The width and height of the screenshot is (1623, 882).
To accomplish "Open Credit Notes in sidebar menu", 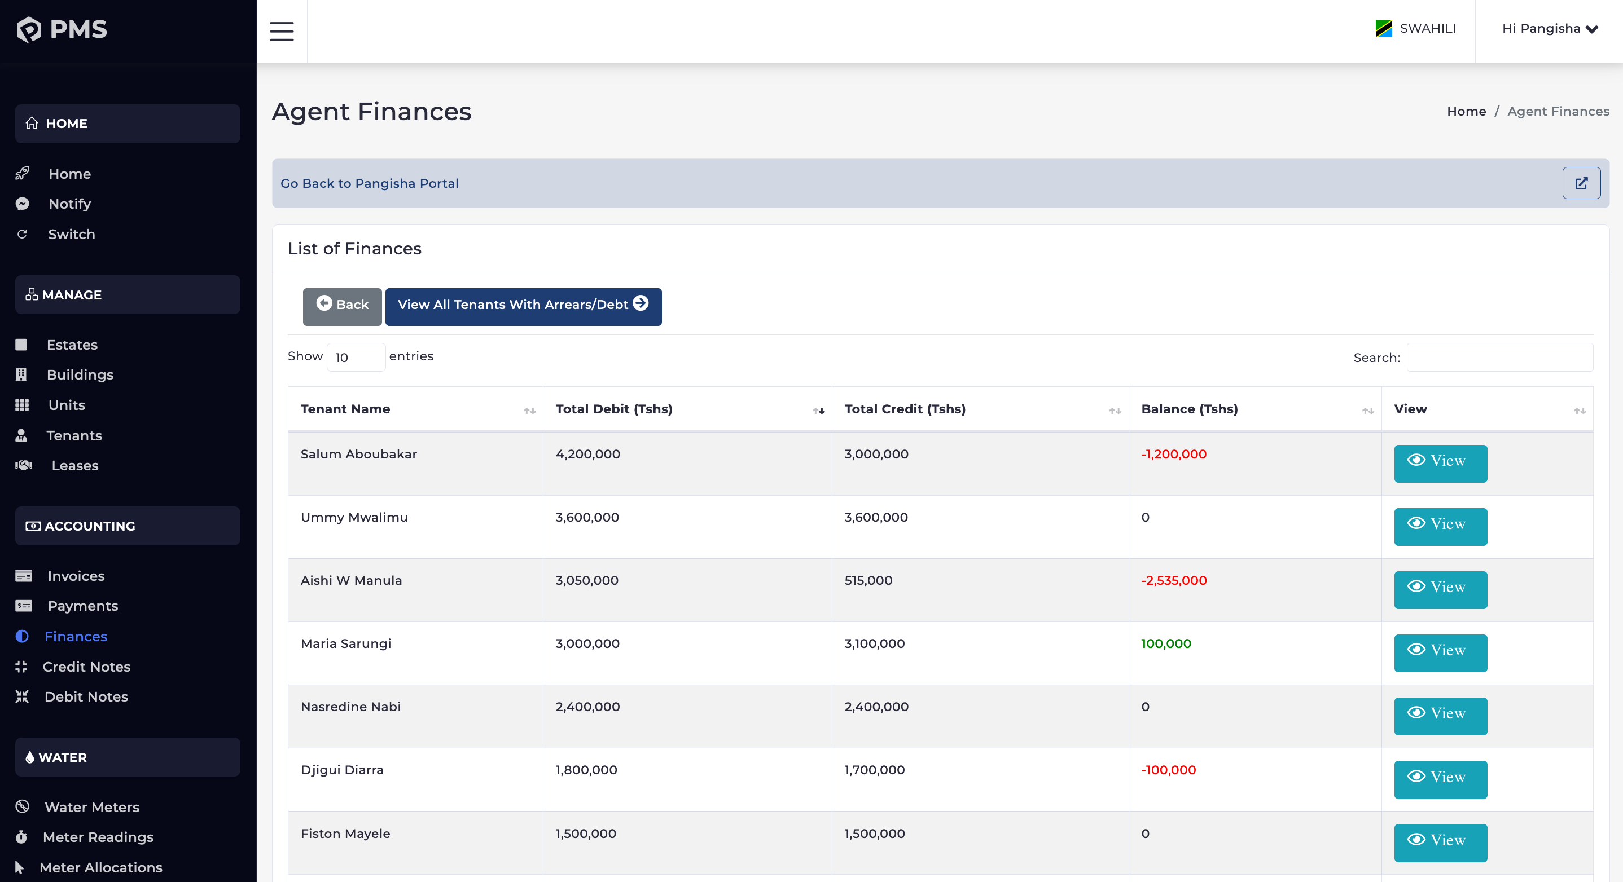I will tap(86, 666).
